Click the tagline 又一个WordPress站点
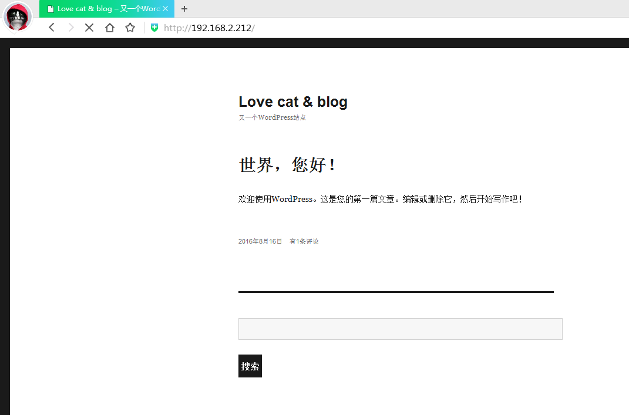The width and height of the screenshot is (629, 415). 272,117
